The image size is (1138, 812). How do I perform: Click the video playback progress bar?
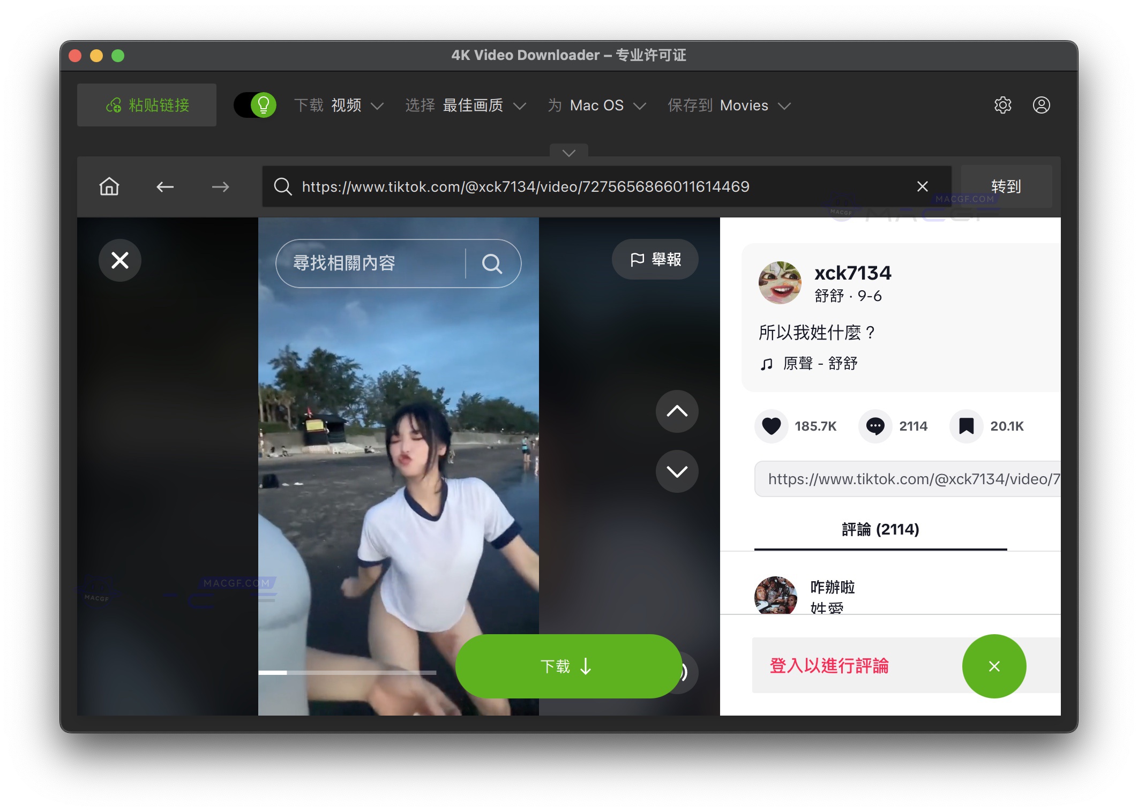347,671
